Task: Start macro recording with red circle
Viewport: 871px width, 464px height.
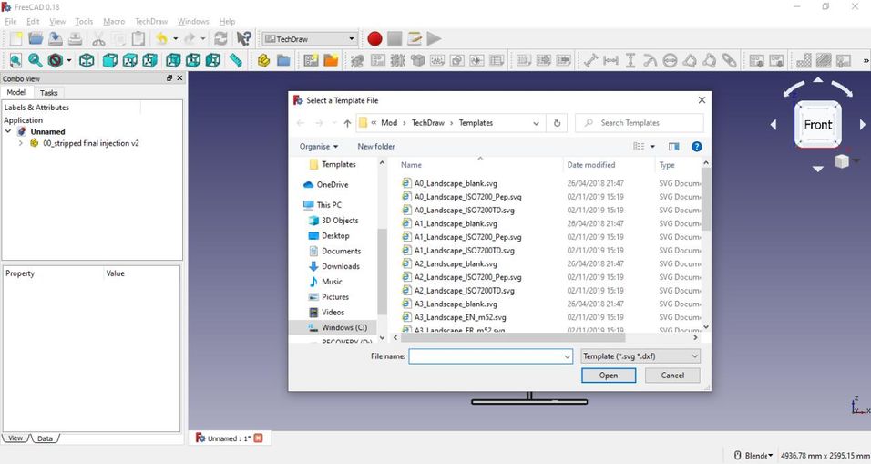Action: [x=375, y=39]
